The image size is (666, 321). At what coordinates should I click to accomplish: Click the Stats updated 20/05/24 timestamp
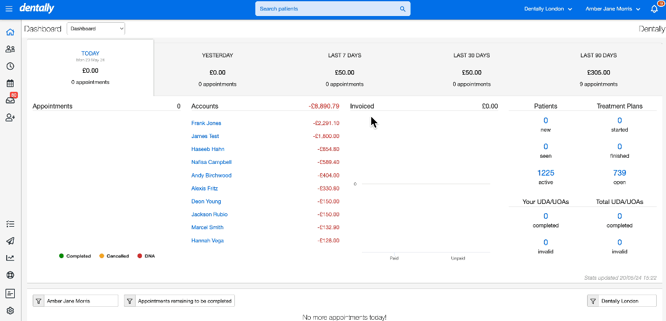(x=620, y=278)
